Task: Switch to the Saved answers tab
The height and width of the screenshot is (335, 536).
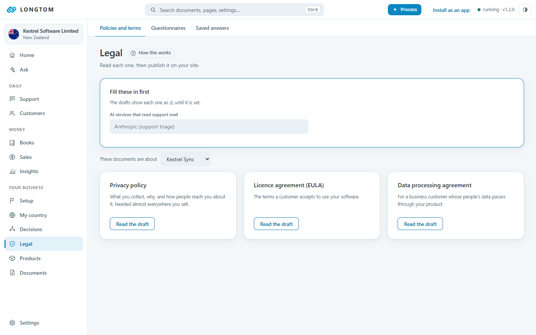Action: pyautogui.click(x=212, y=28)
